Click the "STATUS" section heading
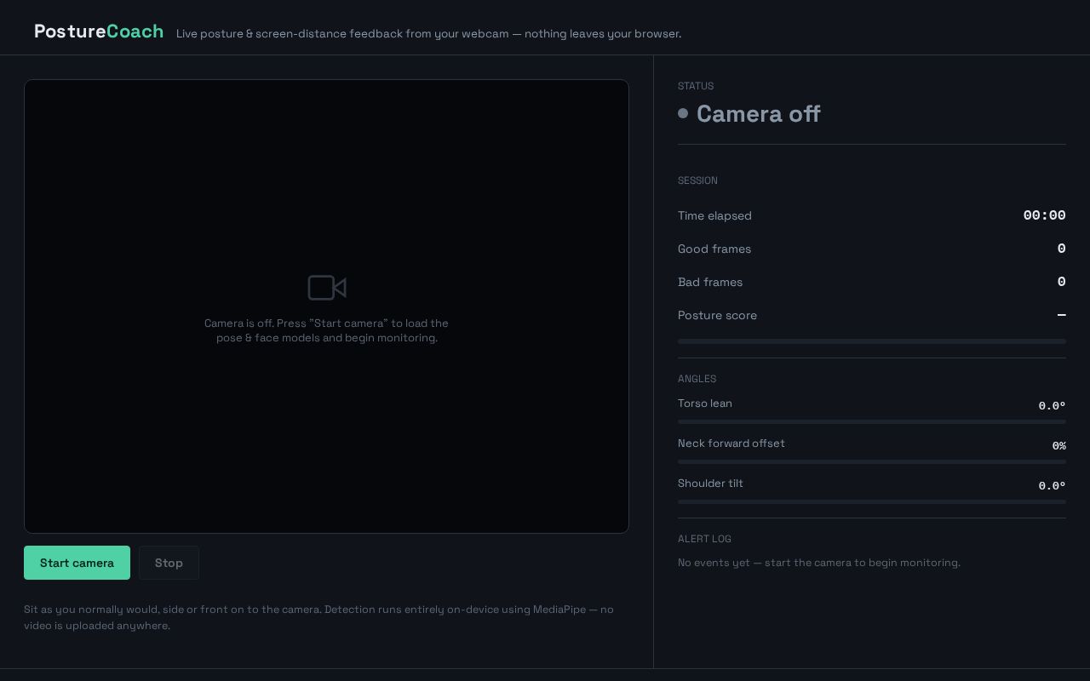 pyautogui.click(x=696, y=86)
